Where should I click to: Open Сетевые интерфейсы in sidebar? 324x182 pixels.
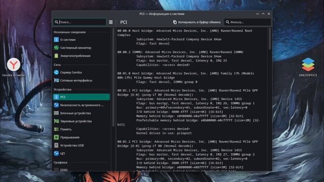click(81, 80)
